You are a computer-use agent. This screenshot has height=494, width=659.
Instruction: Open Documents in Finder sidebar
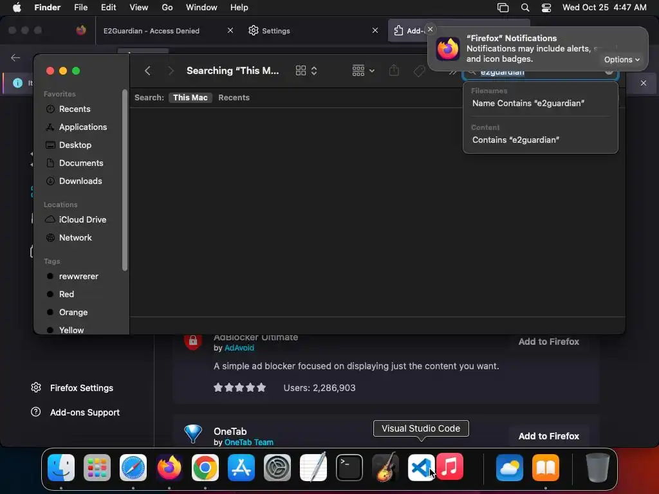[x=80, y=163]
